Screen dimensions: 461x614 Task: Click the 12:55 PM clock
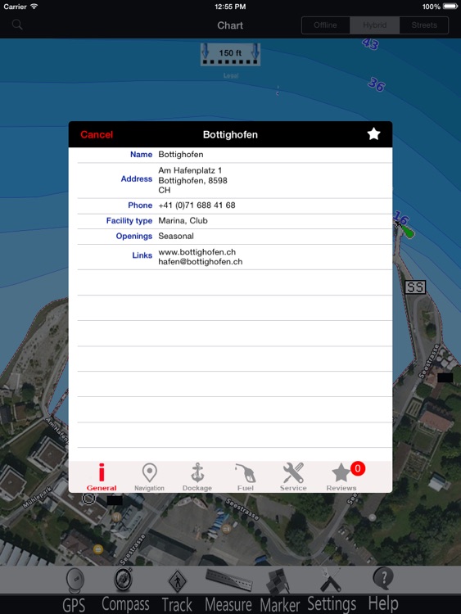pos(230,7)
